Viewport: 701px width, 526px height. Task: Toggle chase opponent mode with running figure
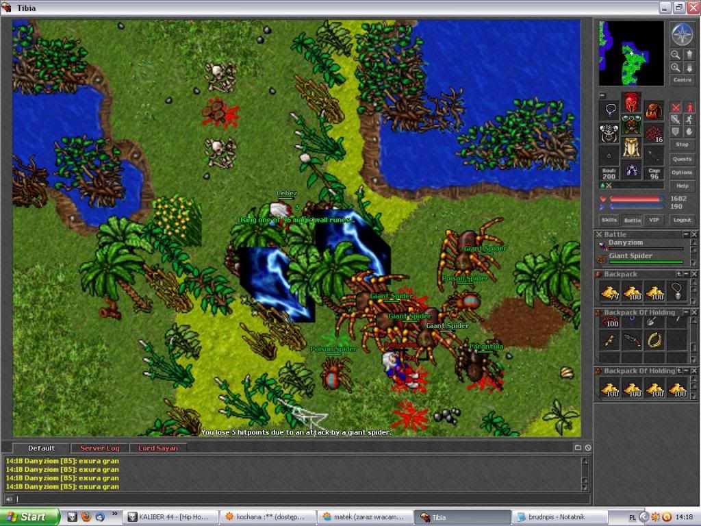[689, 119]
